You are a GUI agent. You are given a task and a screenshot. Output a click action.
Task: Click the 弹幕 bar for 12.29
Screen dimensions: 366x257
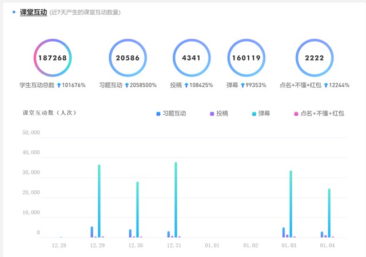99,201
